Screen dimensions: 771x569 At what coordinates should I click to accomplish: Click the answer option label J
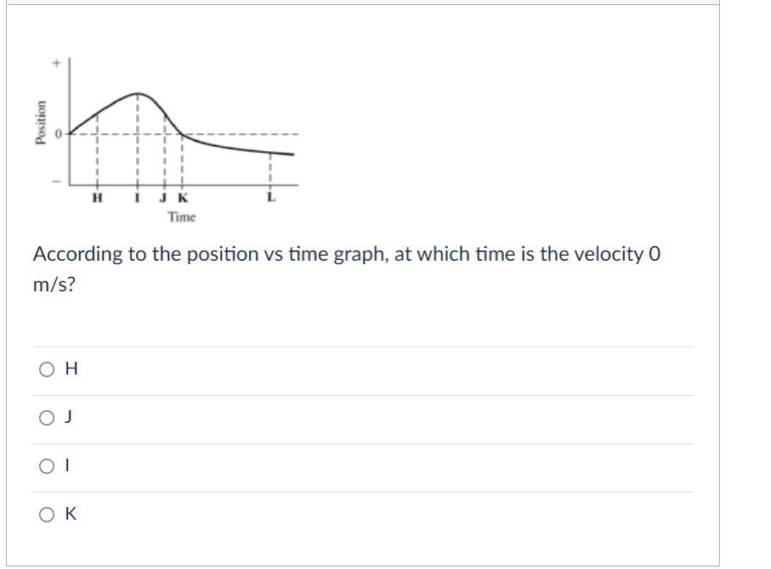67,415
